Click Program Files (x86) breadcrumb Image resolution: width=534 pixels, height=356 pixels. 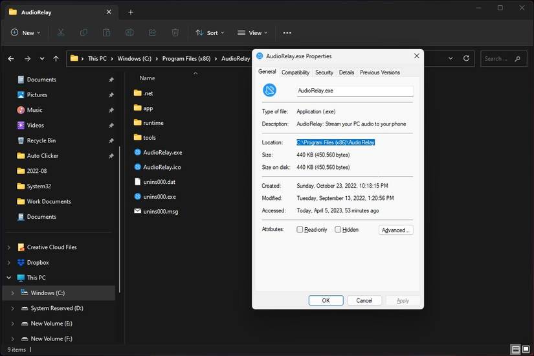pyautogui.click(x=186, y=59)
